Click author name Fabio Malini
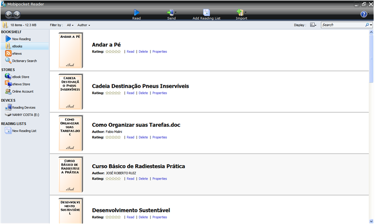 coord(114,132)
